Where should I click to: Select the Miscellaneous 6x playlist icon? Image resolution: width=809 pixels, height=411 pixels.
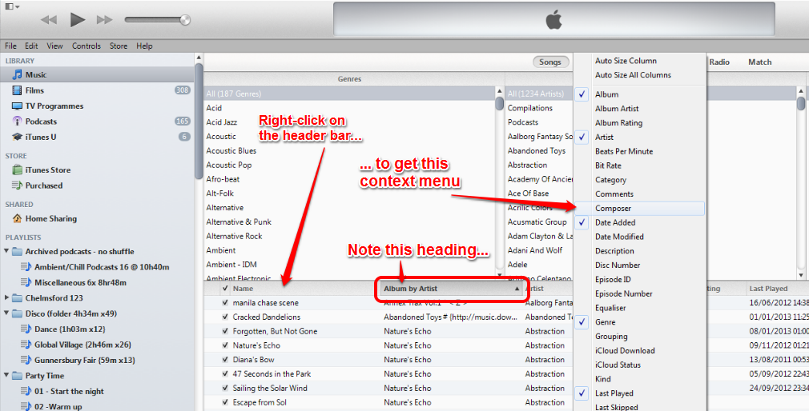26,282
